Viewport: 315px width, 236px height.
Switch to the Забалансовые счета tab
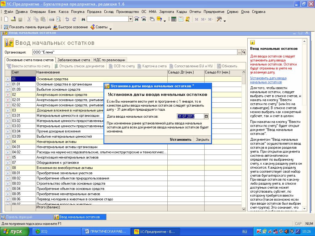point(74,60)
